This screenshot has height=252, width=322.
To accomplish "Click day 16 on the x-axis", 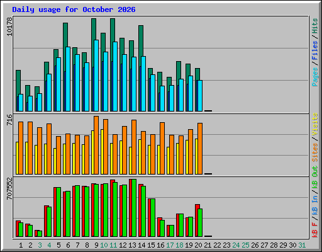I will [160, 245].
